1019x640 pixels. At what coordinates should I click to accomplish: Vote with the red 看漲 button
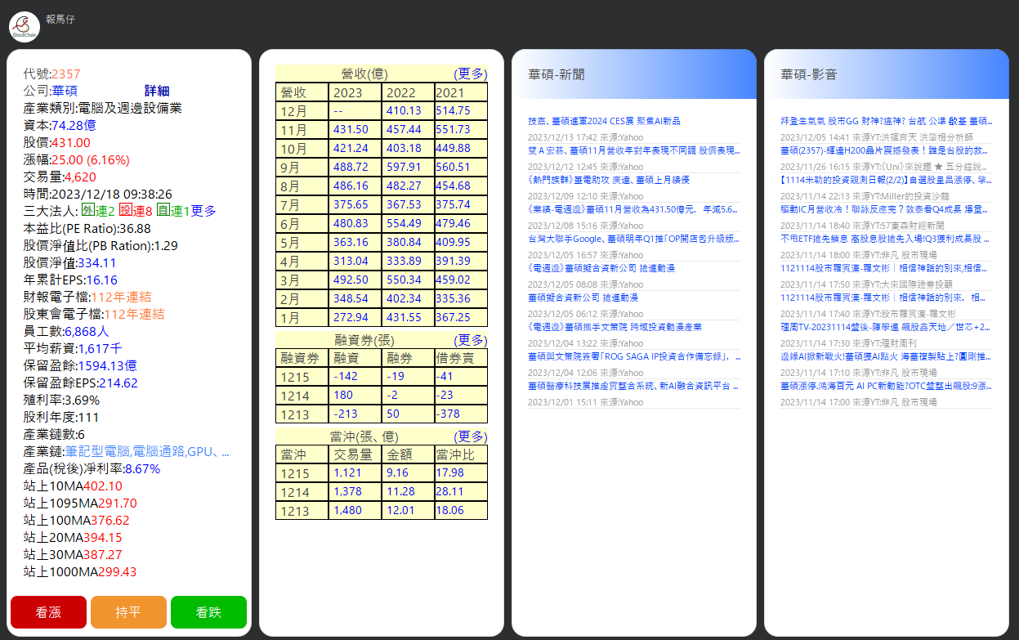pos(48,612)
